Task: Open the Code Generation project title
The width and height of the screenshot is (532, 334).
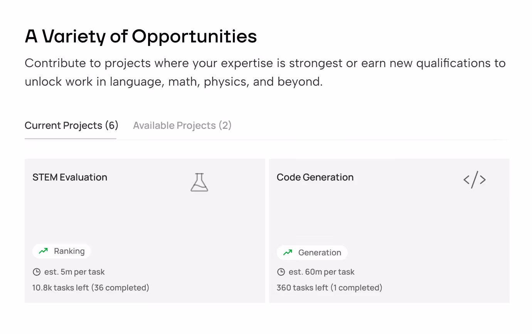Action: (315, 177)
